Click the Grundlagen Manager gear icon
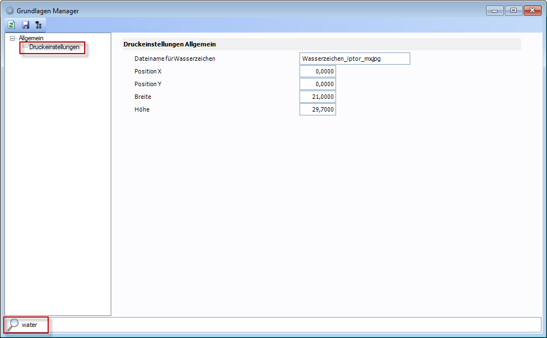Screen dimensions: 547x338 [9, 10]
